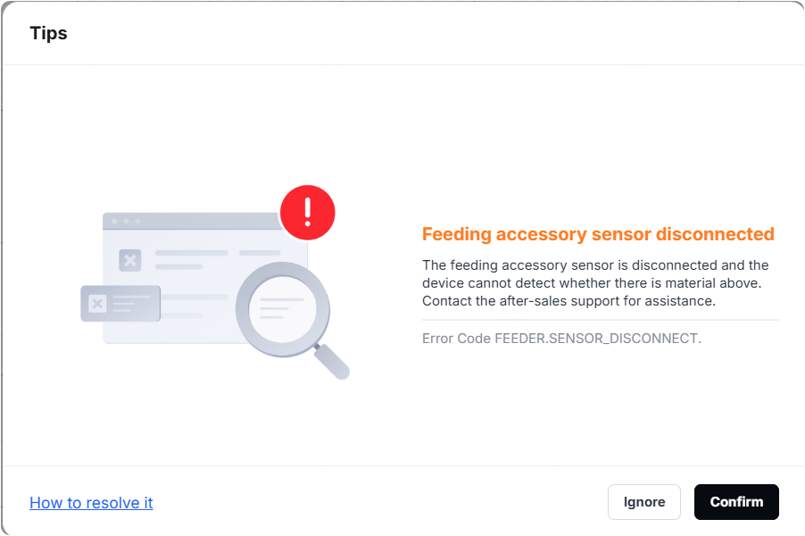Click the illustration window's gray title bar
Viewport: 805px width, 536px height.
coord(191,221)
